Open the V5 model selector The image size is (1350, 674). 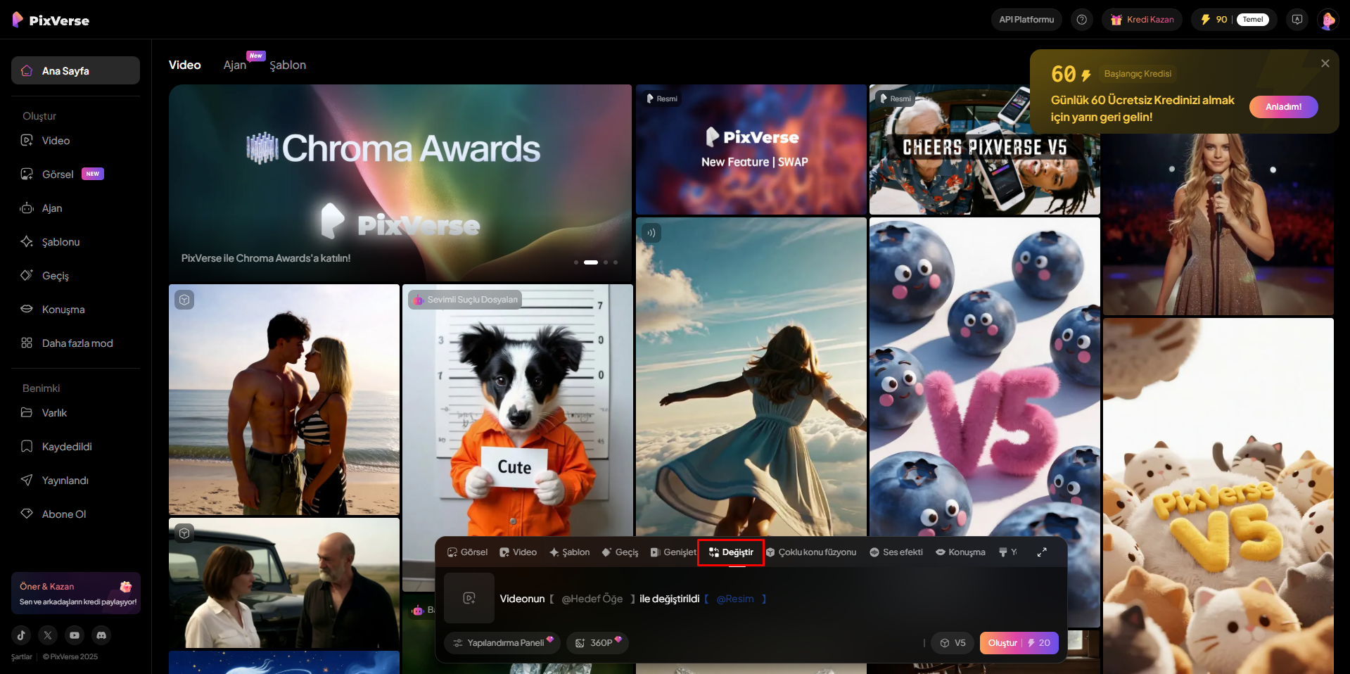tap(953, 643)
